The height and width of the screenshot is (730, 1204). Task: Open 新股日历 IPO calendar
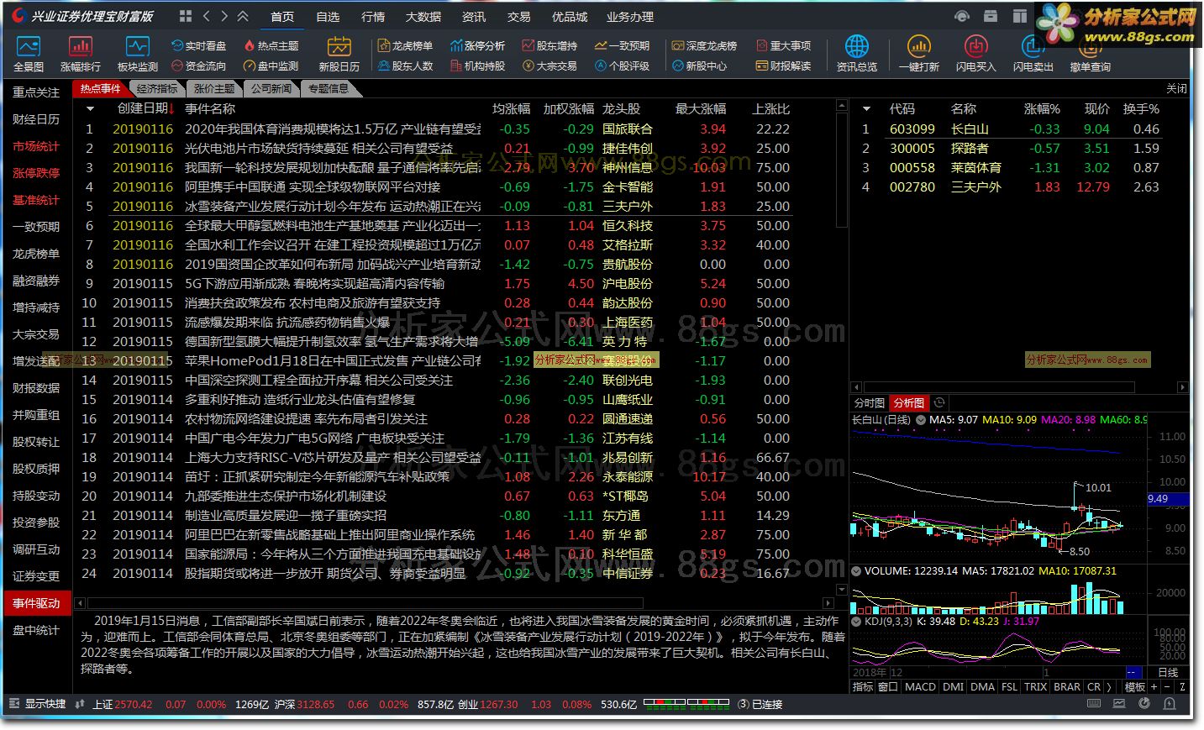(339, 54)
